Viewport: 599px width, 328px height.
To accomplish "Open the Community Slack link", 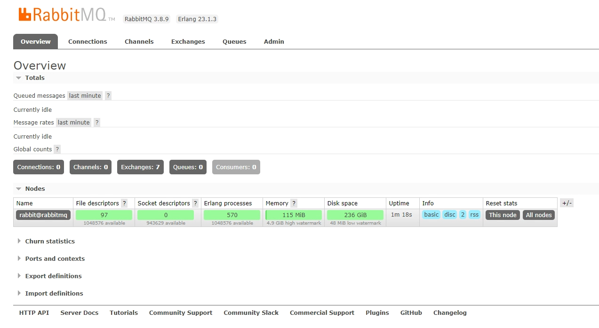I will click(251, 312).
